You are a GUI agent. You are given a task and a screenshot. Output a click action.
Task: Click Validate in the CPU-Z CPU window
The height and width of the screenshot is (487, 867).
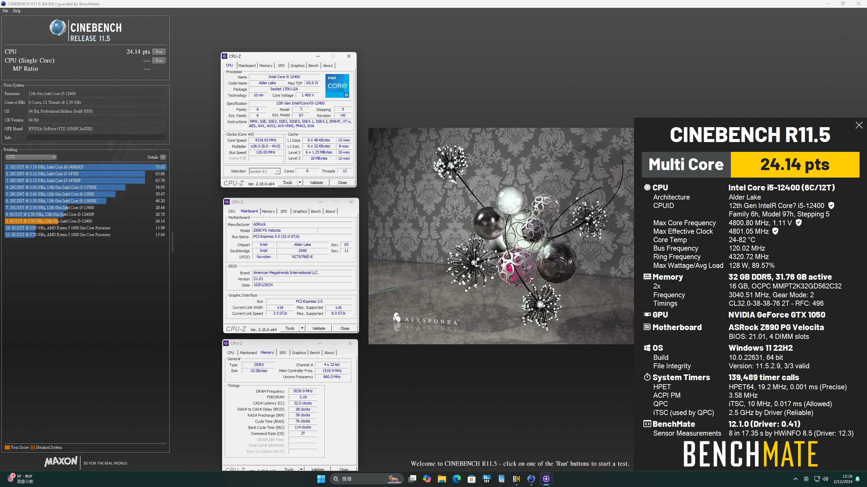click(x=316, y=183)
